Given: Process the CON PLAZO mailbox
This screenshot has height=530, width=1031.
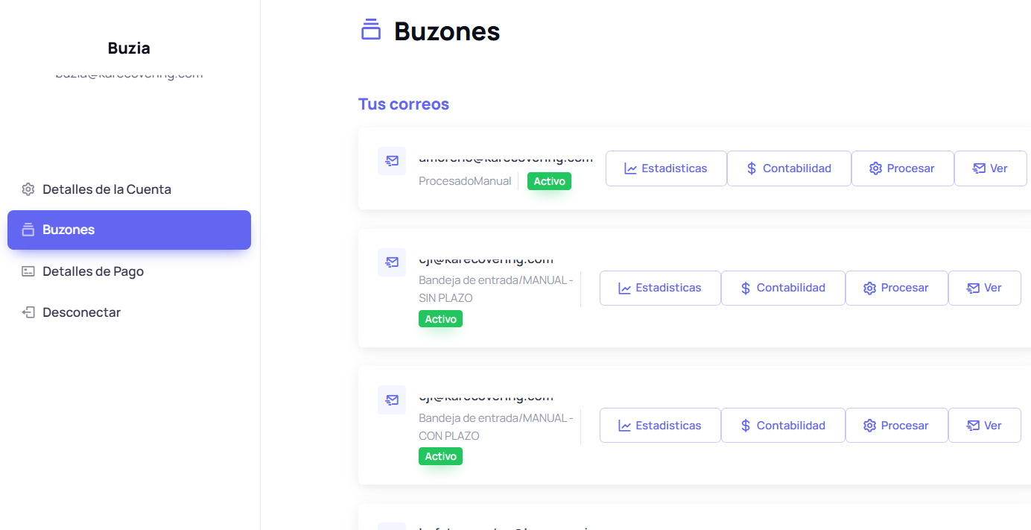Looking at the screenshot, I should 896,426.
